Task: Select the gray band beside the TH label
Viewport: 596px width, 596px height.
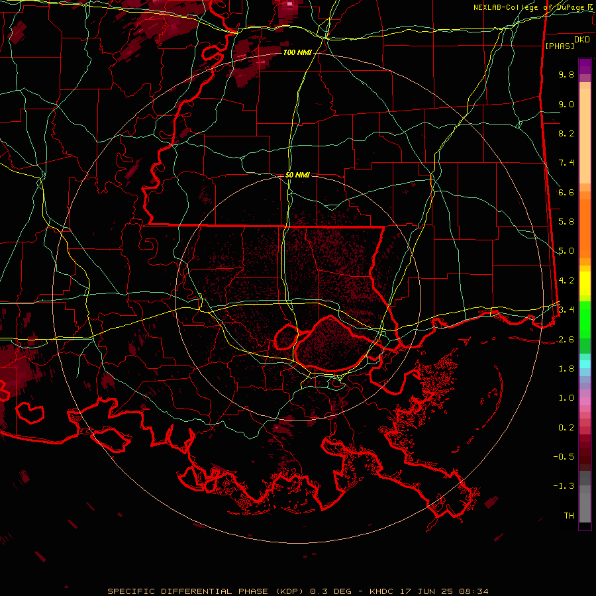Action: point(585,509)
